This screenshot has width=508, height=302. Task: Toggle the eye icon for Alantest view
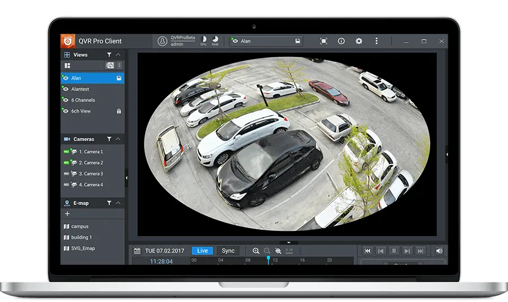(x=65, y=89)
